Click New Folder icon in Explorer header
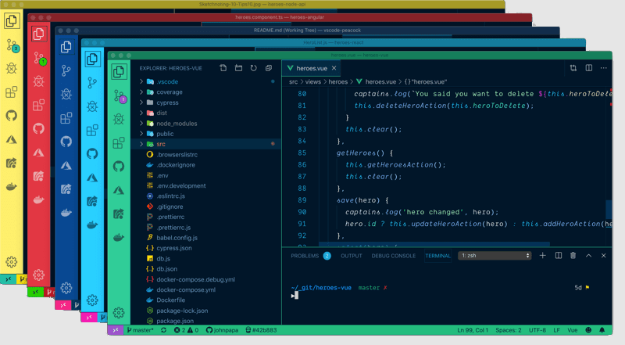The image size is (625, 345). [x=238, y=69]
